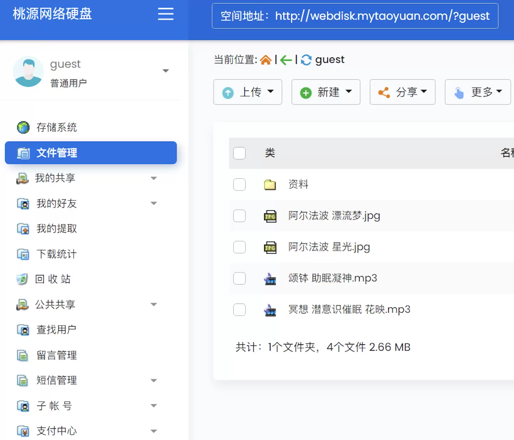Open the 上传 upload dropdown arrow
This screenshot has height=440, width=514.
coord(271,92)
